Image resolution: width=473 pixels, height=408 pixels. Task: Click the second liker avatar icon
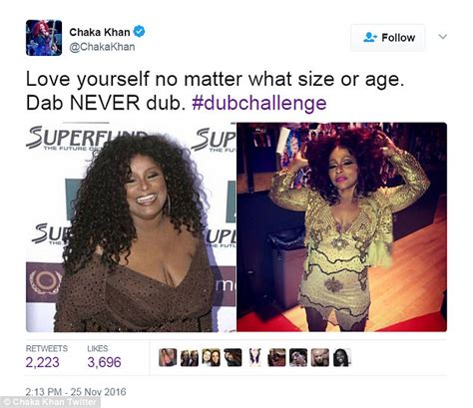[x=190, y=357]
